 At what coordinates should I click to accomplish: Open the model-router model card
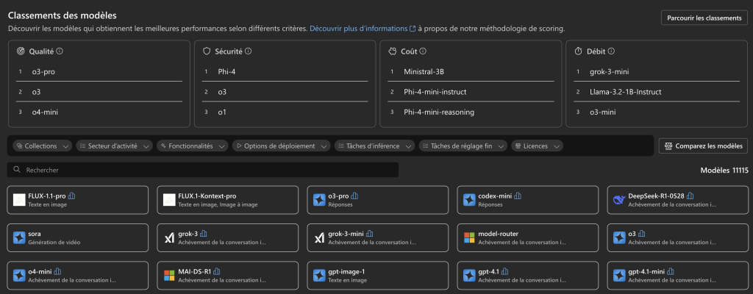click(x=527, y=238)
